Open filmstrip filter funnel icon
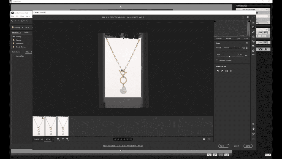 pyautogui.click(x=67, y=139)
